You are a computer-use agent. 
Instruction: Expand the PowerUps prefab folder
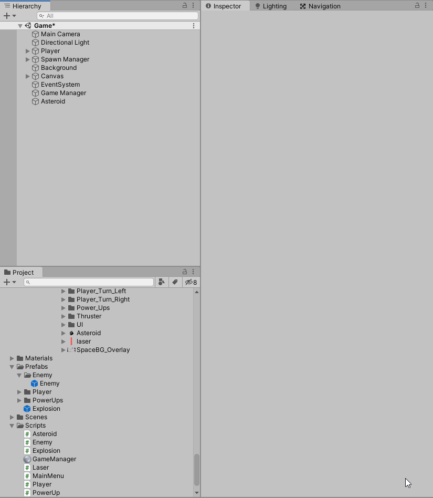(x=19, y=400)
